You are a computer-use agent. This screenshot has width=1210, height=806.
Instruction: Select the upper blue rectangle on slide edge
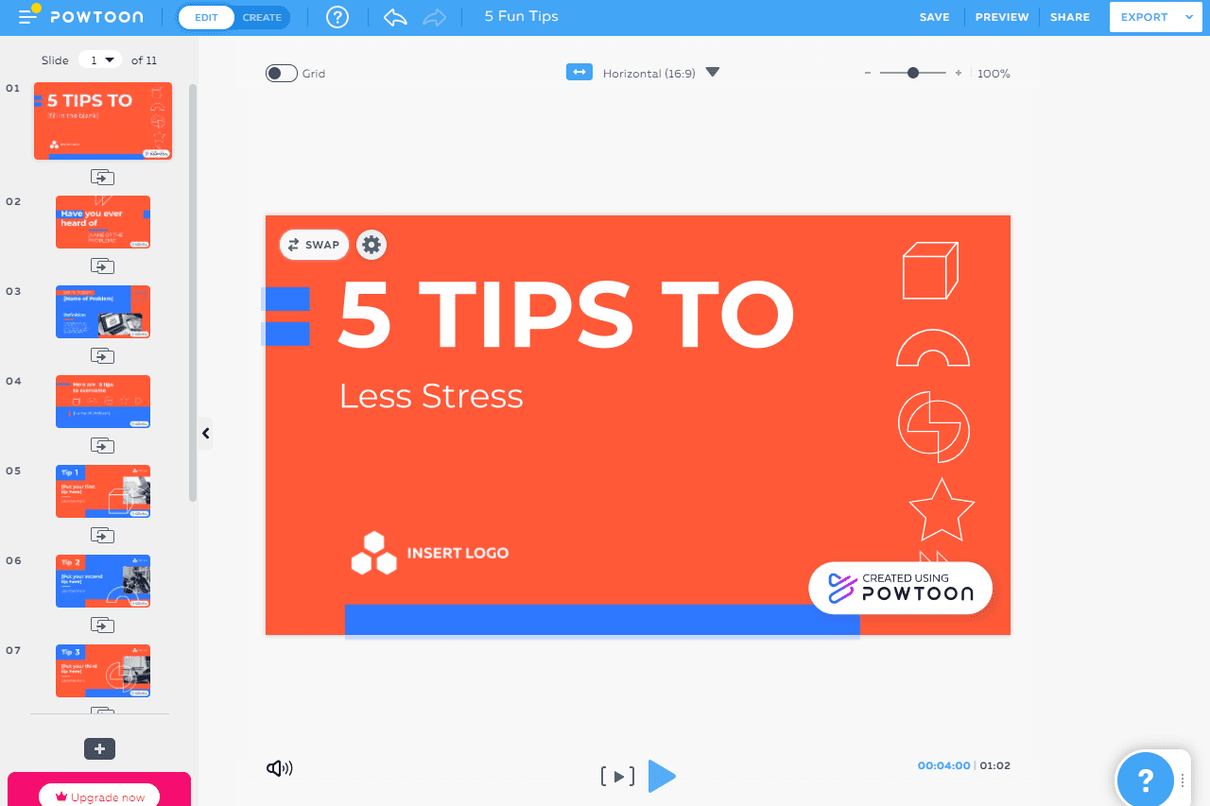pyautogui.click(x=285, y=299)
